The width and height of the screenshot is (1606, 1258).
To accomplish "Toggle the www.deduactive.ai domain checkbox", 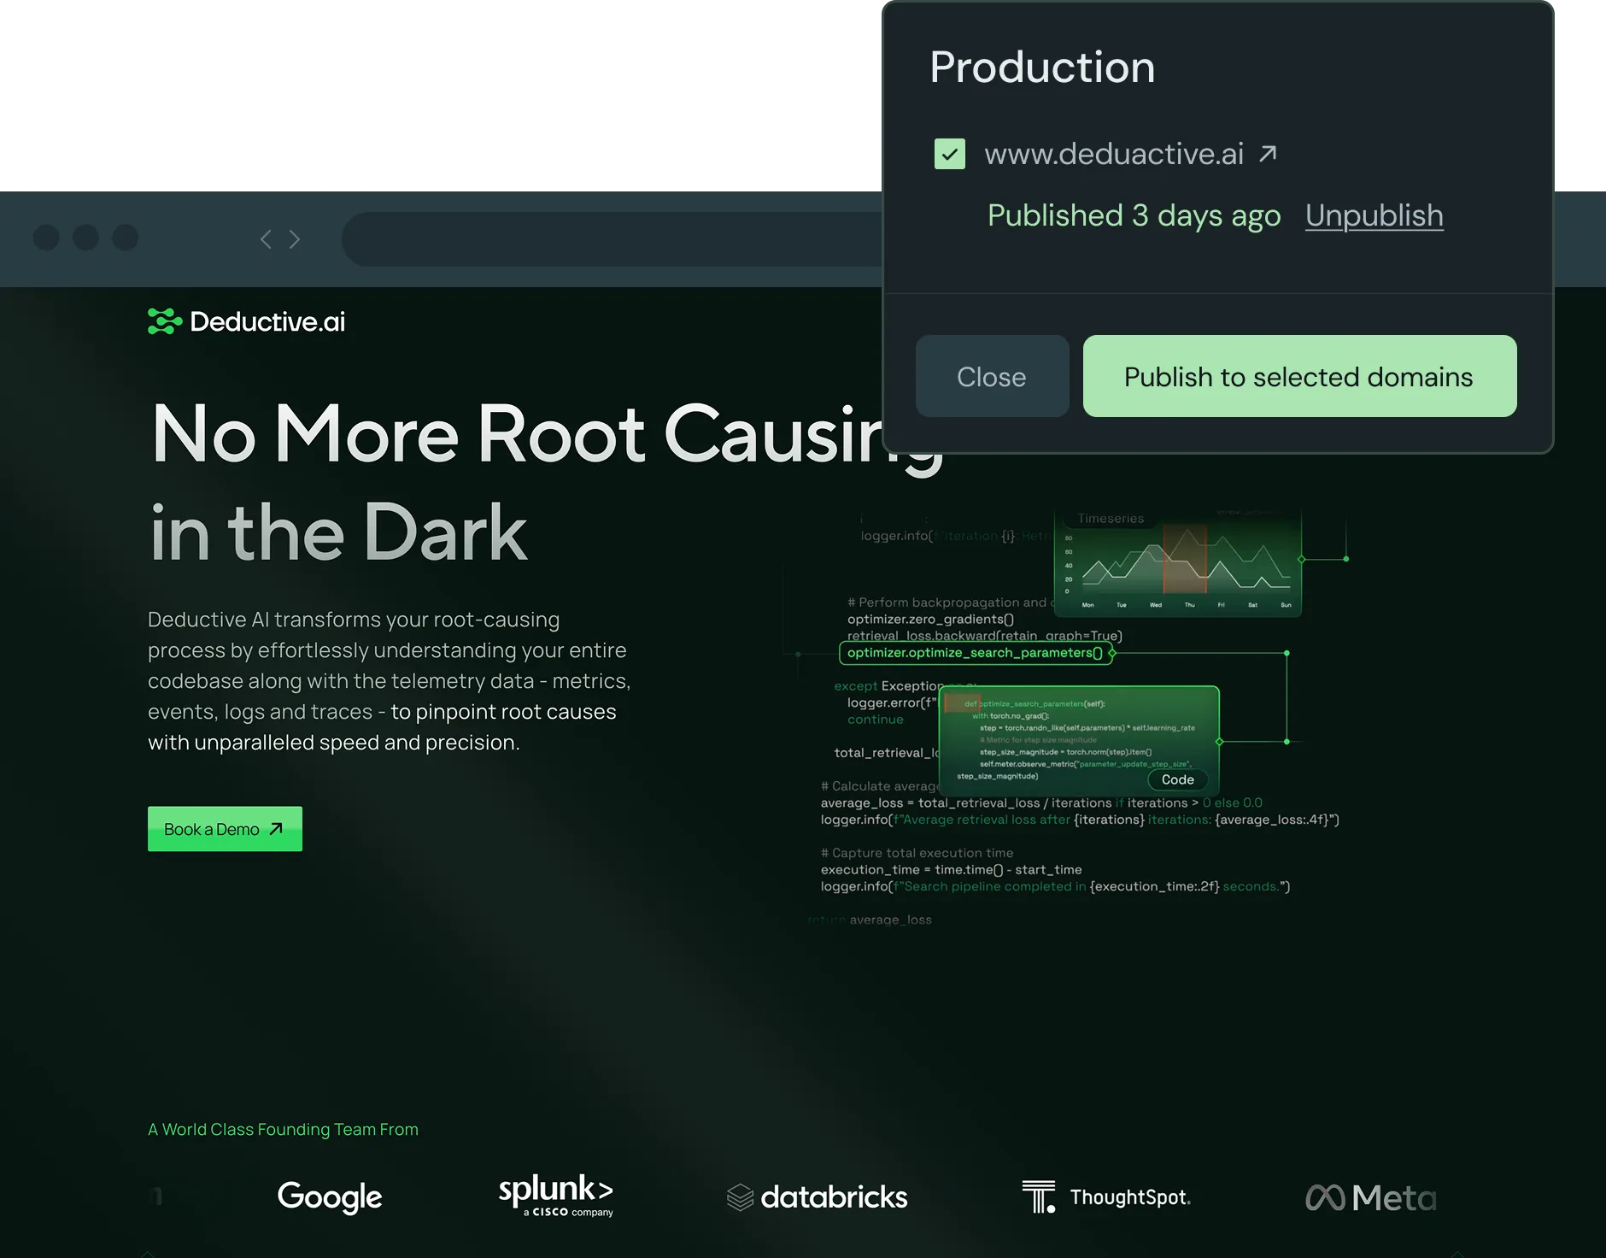I will pyautogui.click(x=949, y=154).
